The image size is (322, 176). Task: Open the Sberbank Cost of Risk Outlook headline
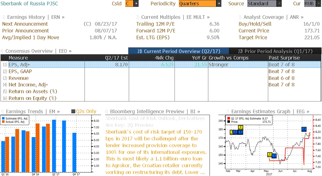pos(155,122)
